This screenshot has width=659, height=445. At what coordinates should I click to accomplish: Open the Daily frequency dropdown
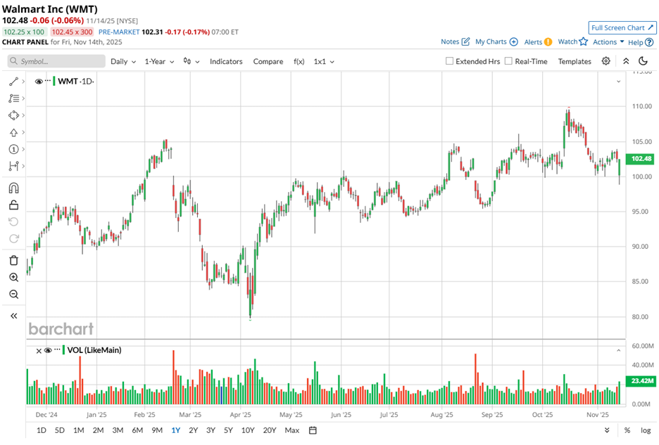[123, 61]
